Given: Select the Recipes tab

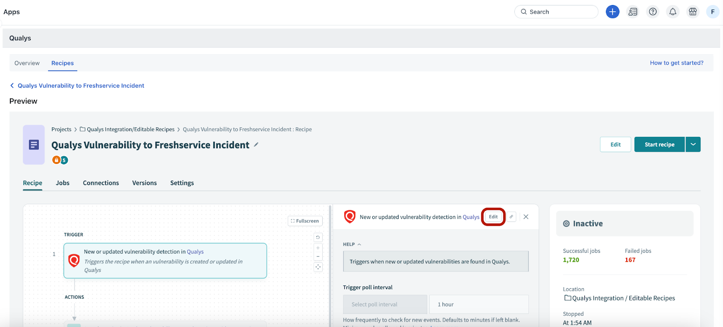Looking at the screenshot, I should click(62, 63).
